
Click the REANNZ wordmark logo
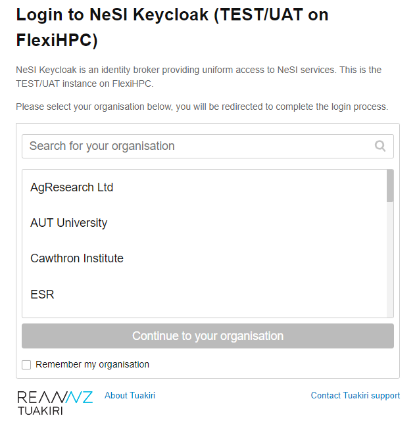pos(55,397)
